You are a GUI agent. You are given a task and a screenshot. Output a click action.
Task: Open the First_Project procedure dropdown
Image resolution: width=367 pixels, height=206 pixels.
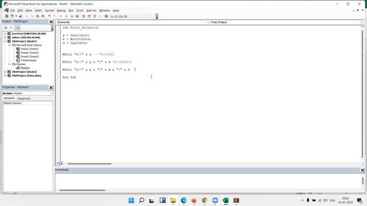(361, 22)
